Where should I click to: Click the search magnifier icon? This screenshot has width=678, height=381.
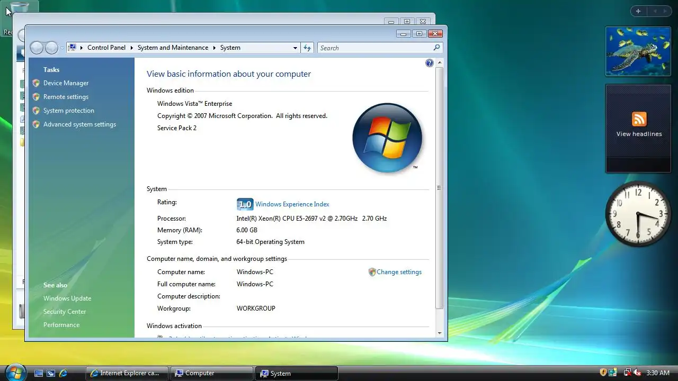click(436, 48)
